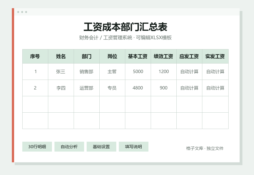Click the 姓名 column header
Image resolution: width=254 pixels, height=175 pixels.
click(61, 56)
